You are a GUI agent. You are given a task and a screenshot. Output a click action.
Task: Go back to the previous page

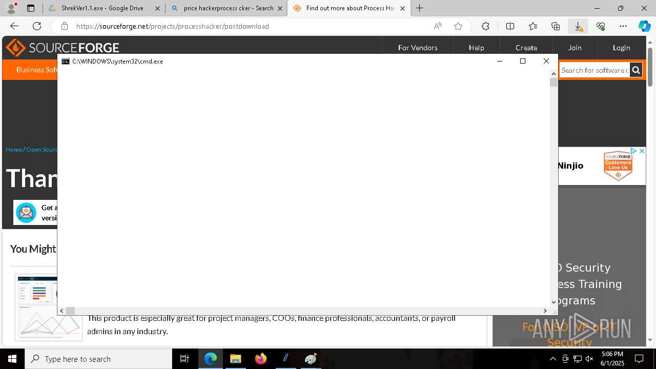tap(14, 26)
